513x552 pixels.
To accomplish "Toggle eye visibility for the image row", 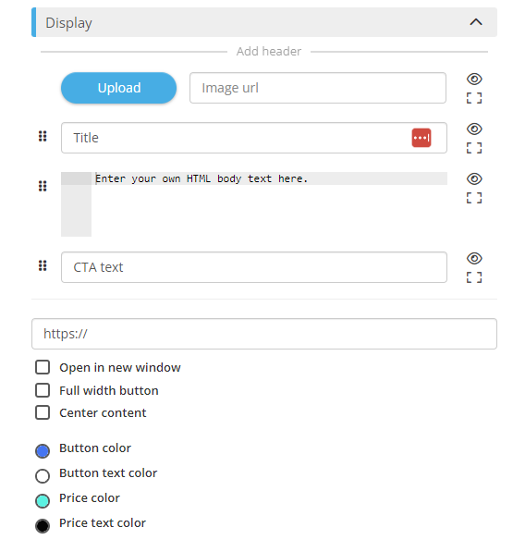I will pos(474,79).
